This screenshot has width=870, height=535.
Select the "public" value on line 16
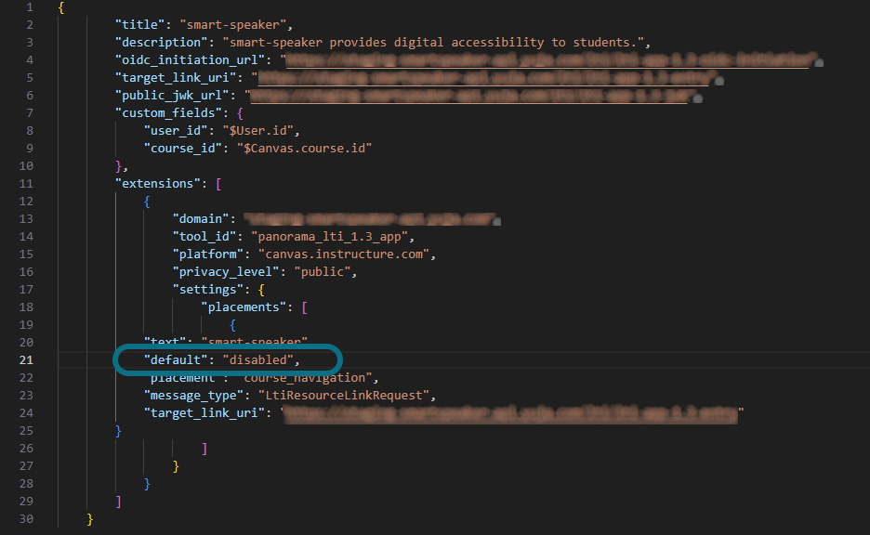[323, 272]
